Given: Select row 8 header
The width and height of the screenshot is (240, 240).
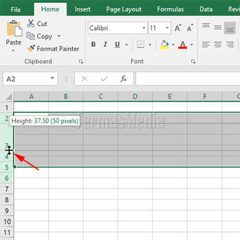Looking at the screenshot, I should point(7,200).
